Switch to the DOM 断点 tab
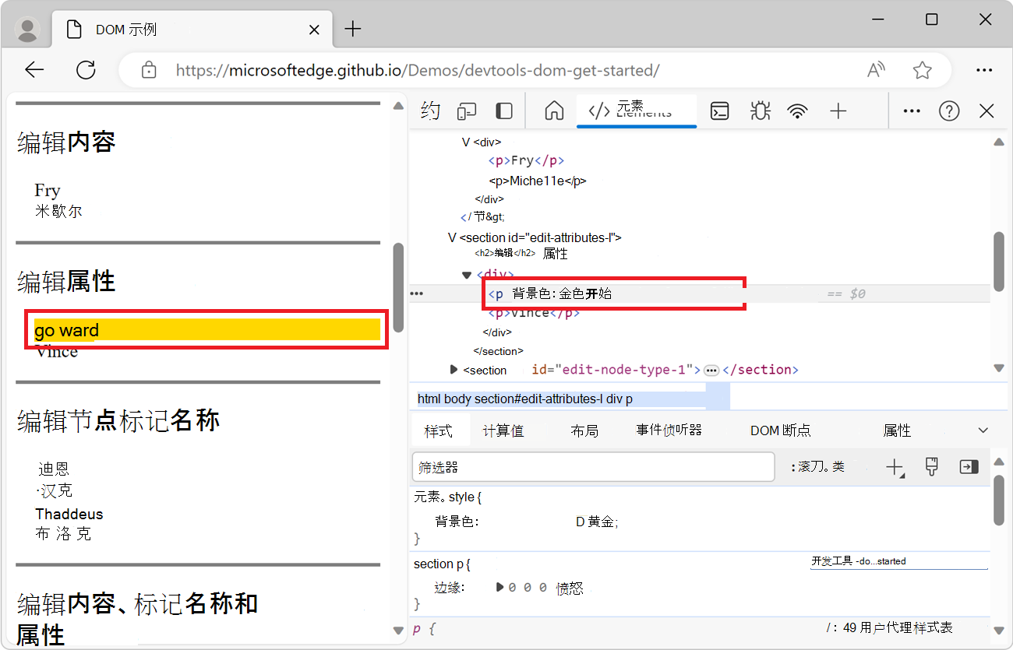This screenshot has height=650, width=1013. click(x=780, y=430)
